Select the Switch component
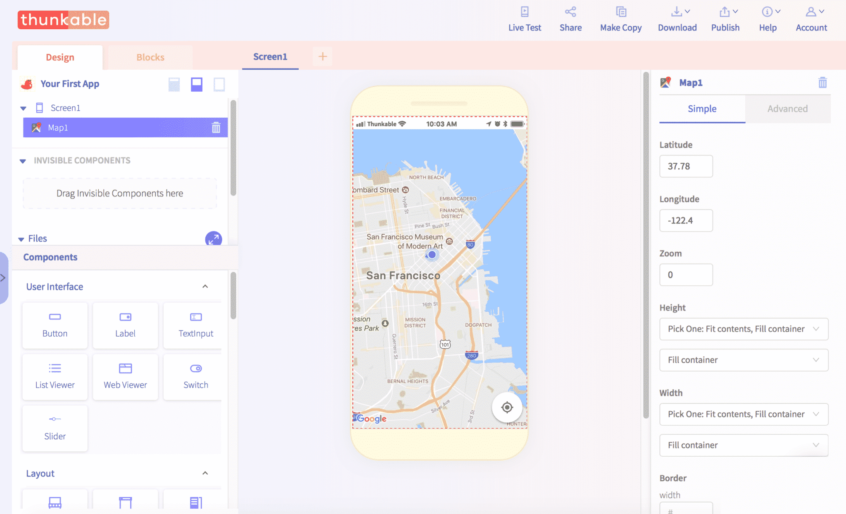Image resolution: width=846 pixels, height=514 pixels. pos(195,376)
